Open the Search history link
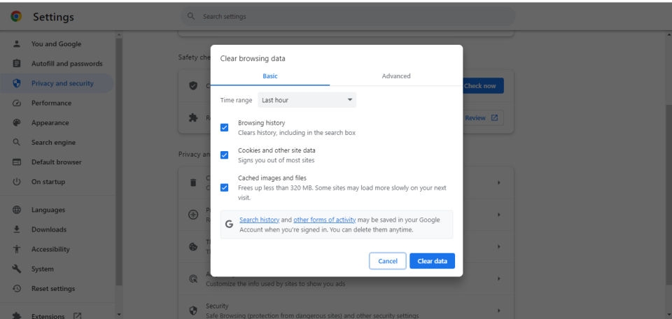This screenshot has width=672, height=319. 259,220
